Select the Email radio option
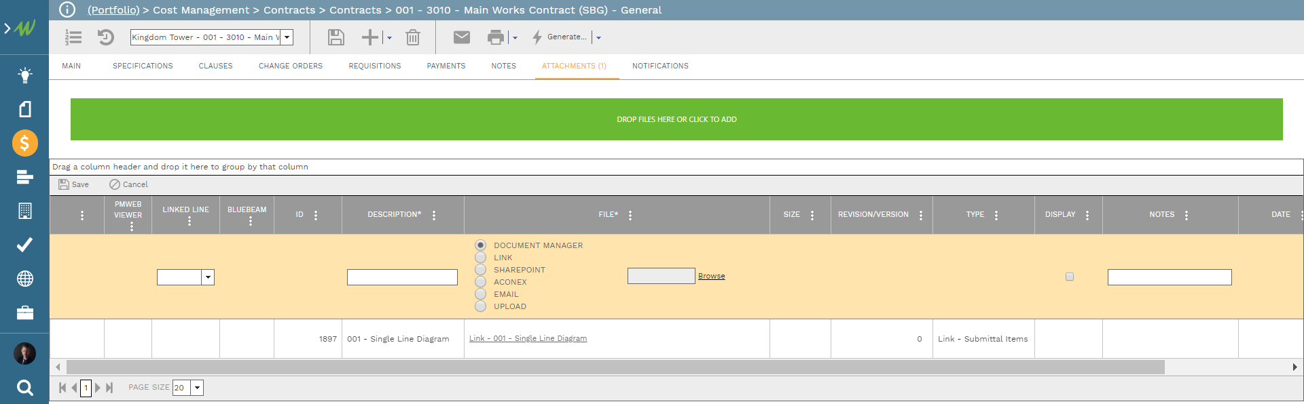Screen dimensions: 1304x404 tap(481, 294)
